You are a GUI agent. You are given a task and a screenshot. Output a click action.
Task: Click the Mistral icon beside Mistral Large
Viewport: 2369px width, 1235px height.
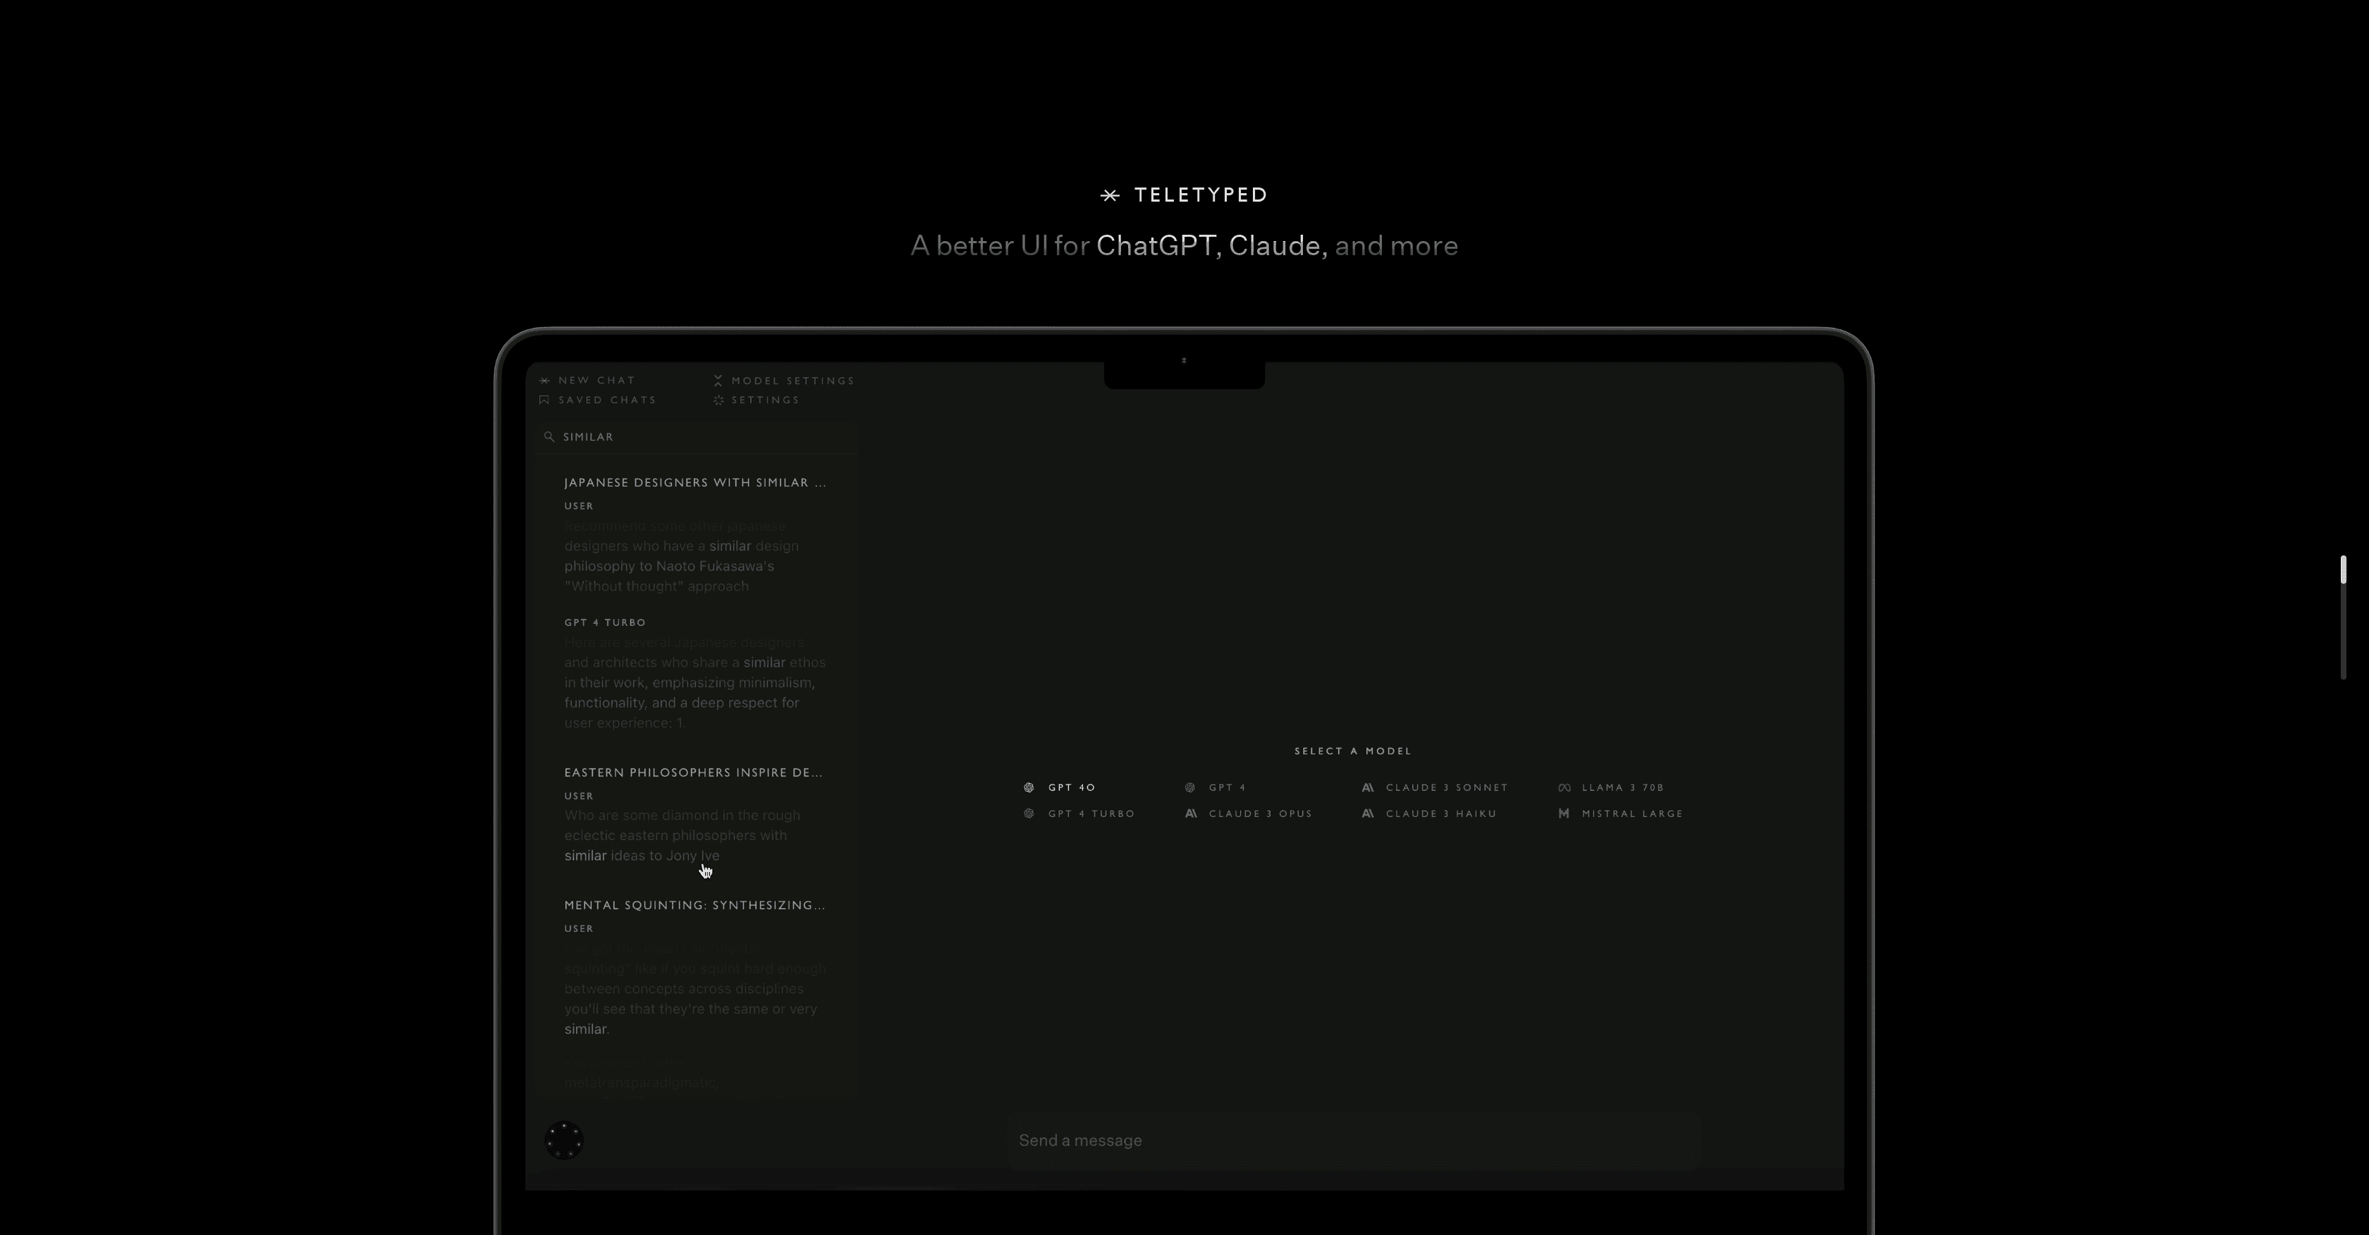point(1563,813)
